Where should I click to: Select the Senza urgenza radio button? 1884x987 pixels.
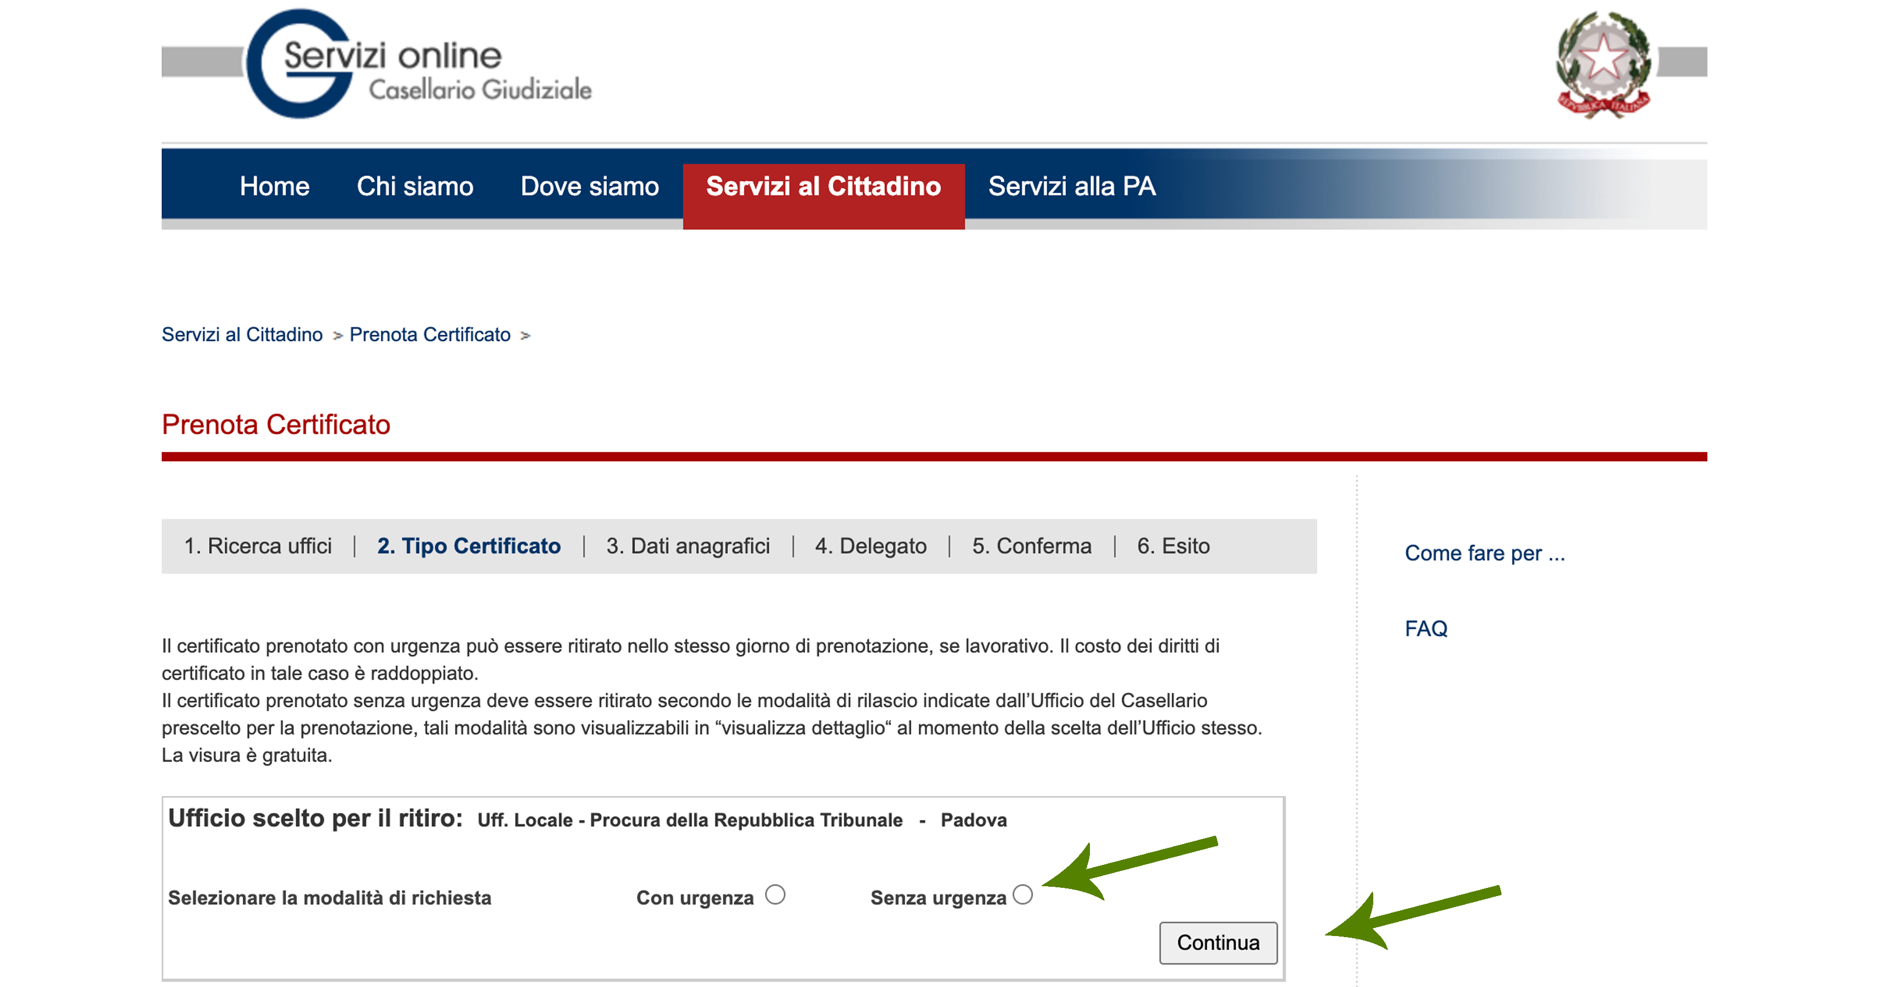[x=1023, y=895]
